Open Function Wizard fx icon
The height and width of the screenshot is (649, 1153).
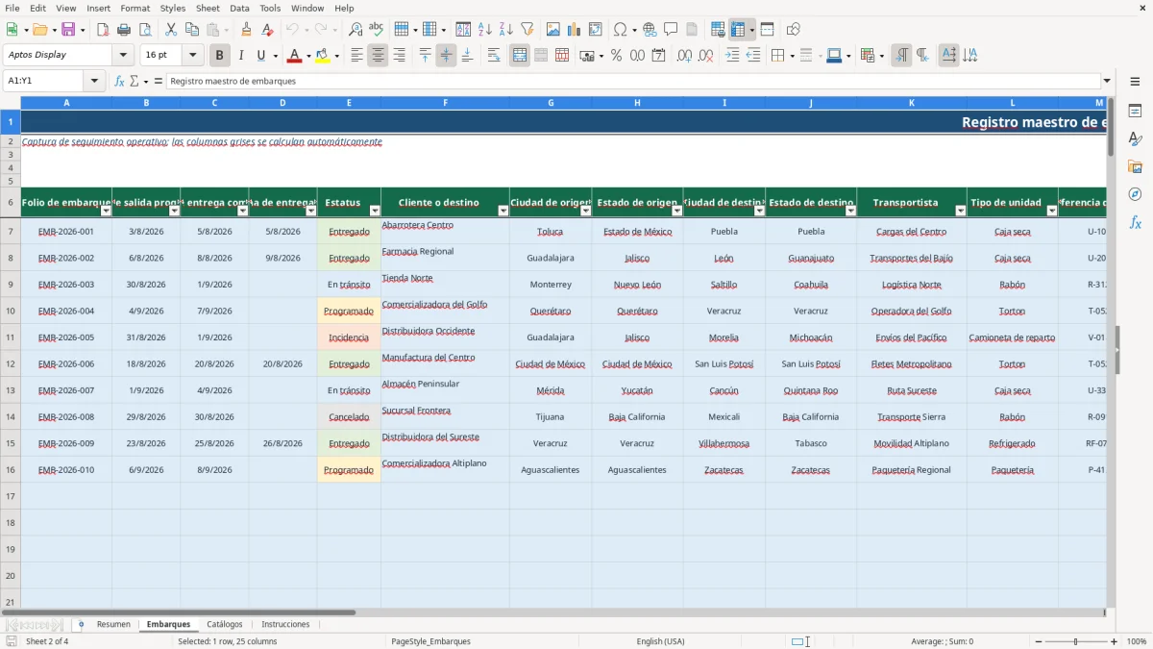click(119, 81)
